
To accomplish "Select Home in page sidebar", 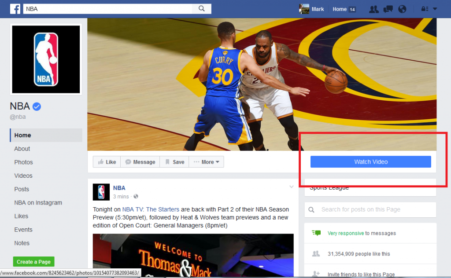I will point(46,135).
